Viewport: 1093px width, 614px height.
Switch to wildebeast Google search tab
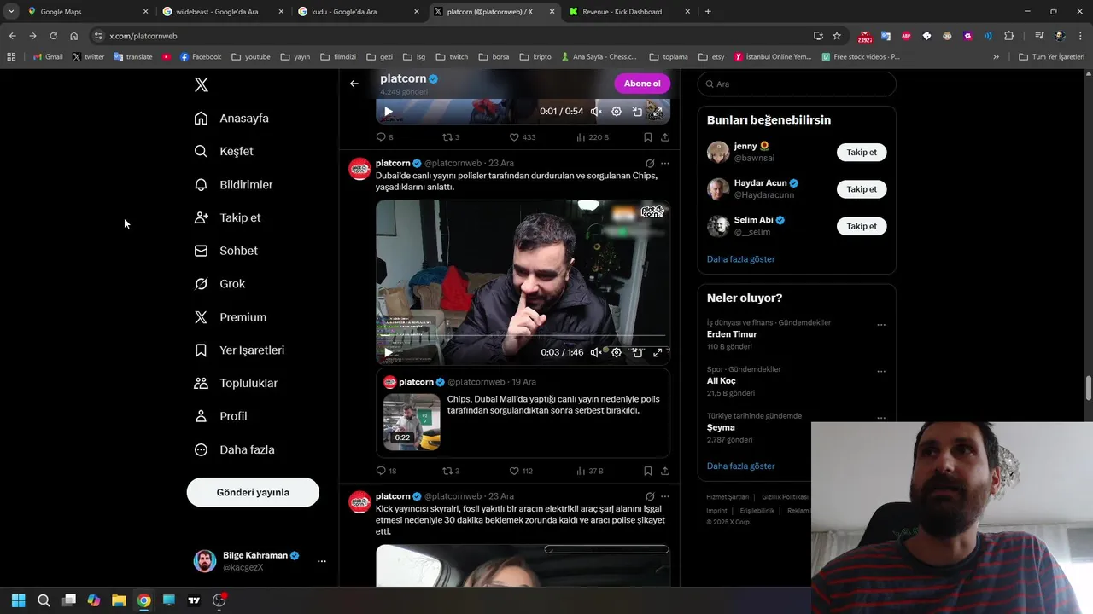click(223, 12)
